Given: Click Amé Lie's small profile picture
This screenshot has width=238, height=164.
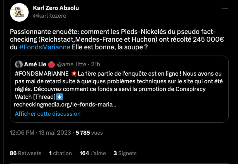Looking at the screenshot, I should coord(18,64).
